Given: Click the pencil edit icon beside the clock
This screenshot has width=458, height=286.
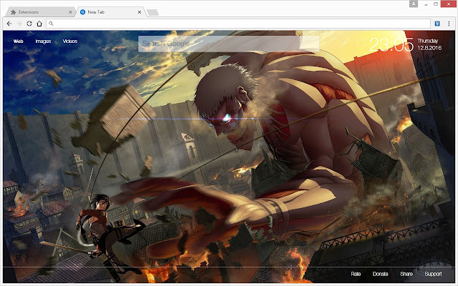Looking at the screenshot, I should coord(345,43).
